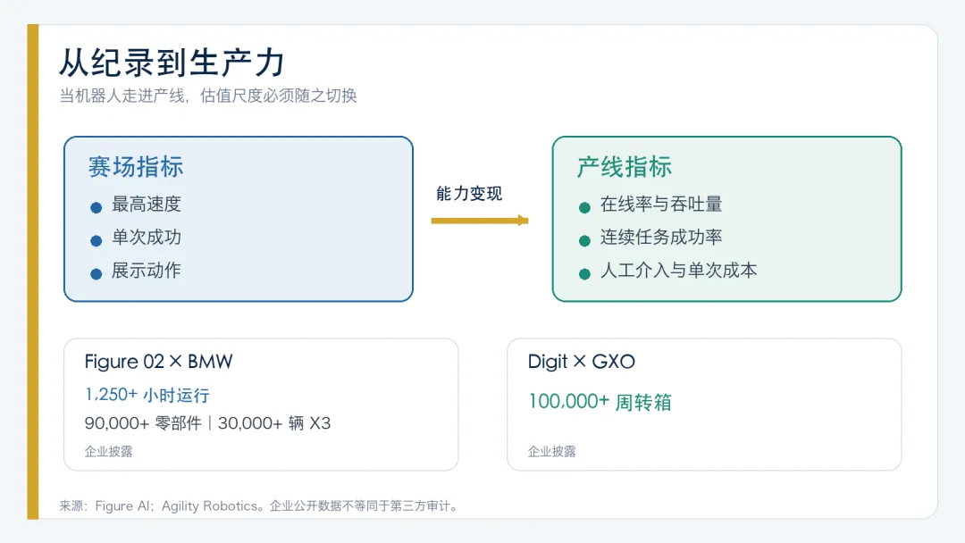Select the 能力变现 label above arrow

469,194
